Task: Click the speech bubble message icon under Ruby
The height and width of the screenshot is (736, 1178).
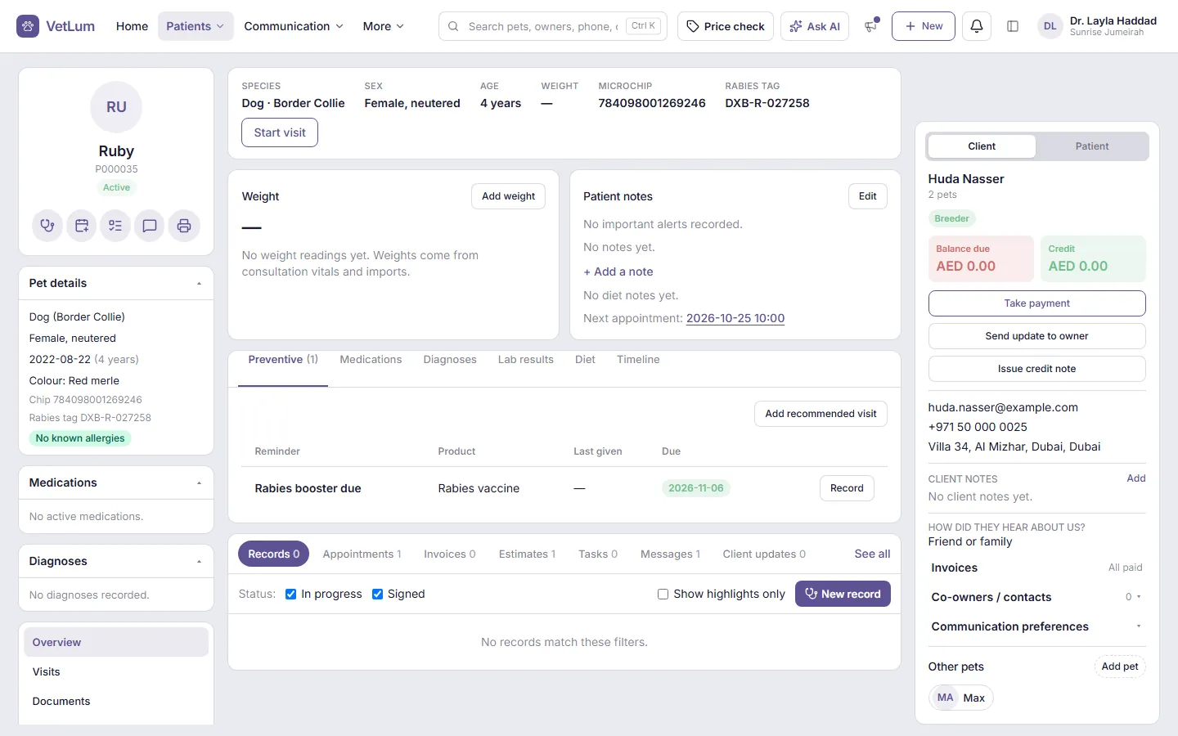Action: coord(150,226)
